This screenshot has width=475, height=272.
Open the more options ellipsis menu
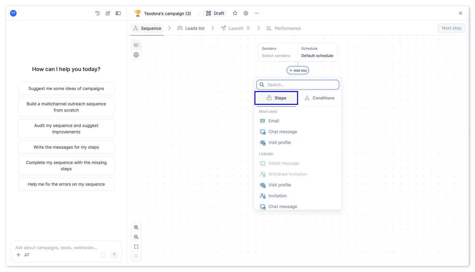tap(257, 13)
